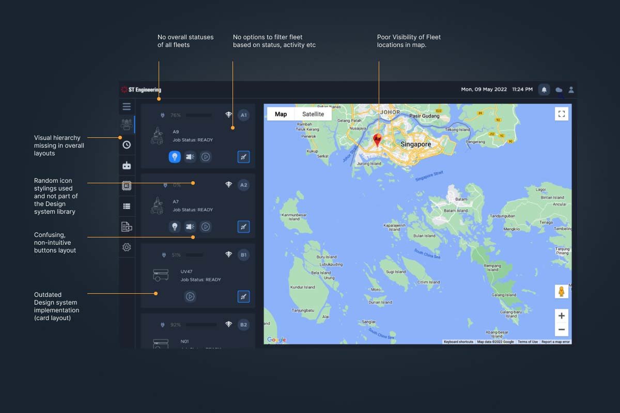Click the notification bell icon
The width and height of the screenshot is (620, 413).
[x=544, y=90]
